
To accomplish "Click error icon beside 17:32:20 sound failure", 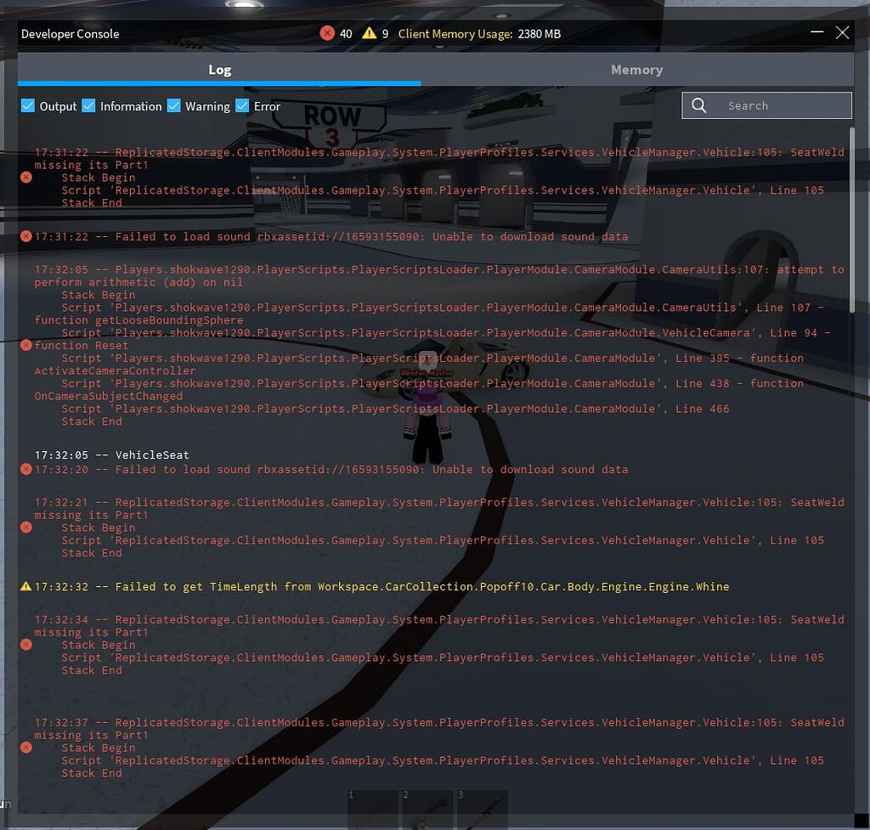I will pos(26,469).
